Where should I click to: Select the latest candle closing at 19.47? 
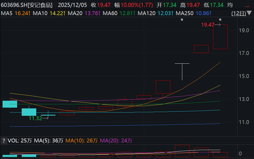pyautogui.click(x=220, y=37)
